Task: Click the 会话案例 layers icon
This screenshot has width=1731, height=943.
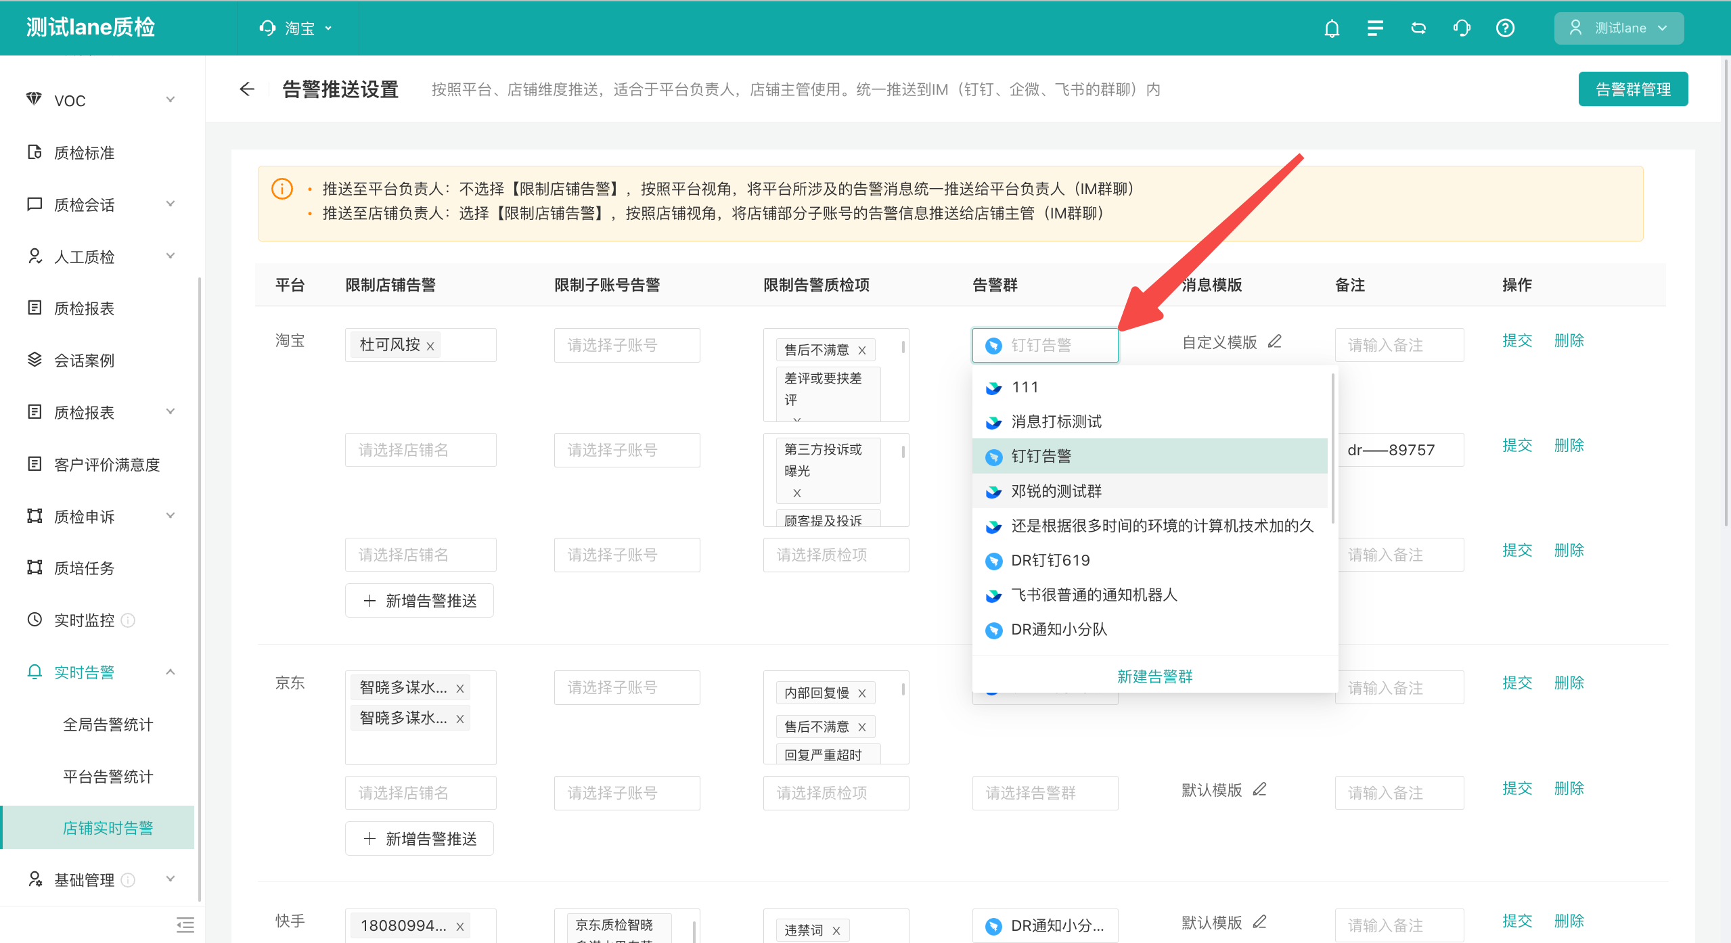Action: coord(35,360)
